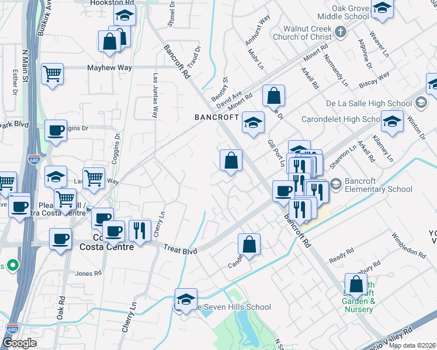Click the Oak Grove Middle School marker
Screen dimensions: 437x350
(382, 8)
